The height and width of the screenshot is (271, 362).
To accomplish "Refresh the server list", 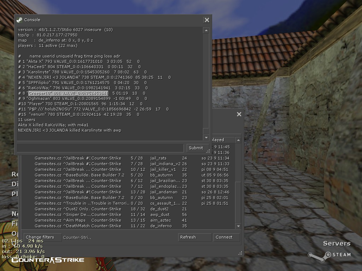I will pos(195,237).
